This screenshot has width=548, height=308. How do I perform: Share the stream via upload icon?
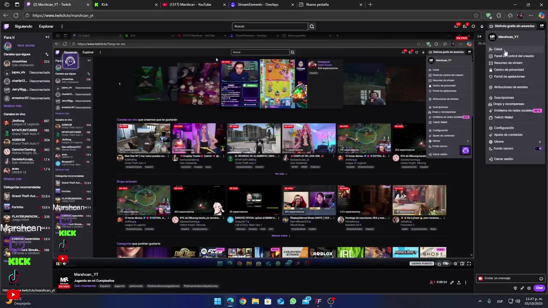459,282
